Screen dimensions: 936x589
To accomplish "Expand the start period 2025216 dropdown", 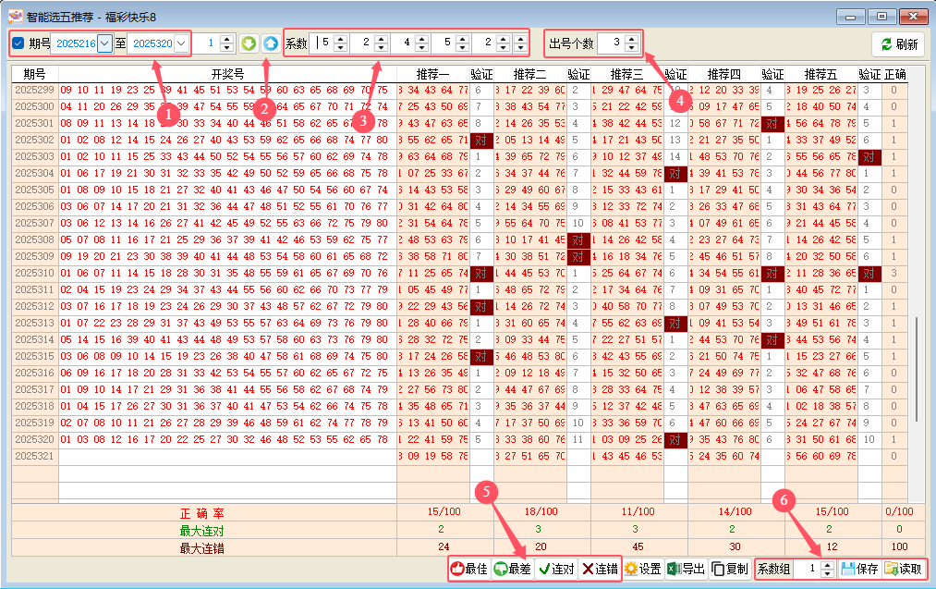I will coord(104,43).
